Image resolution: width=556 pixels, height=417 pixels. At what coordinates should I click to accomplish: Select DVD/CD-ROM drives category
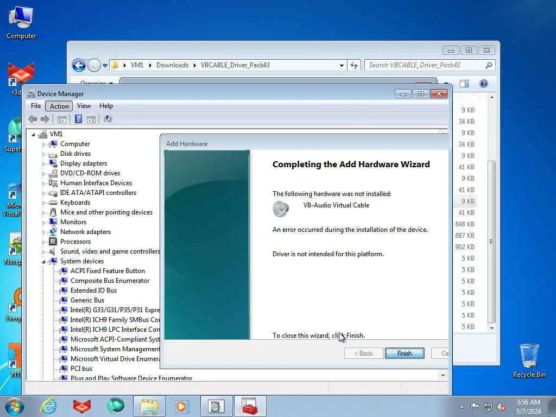90,173
